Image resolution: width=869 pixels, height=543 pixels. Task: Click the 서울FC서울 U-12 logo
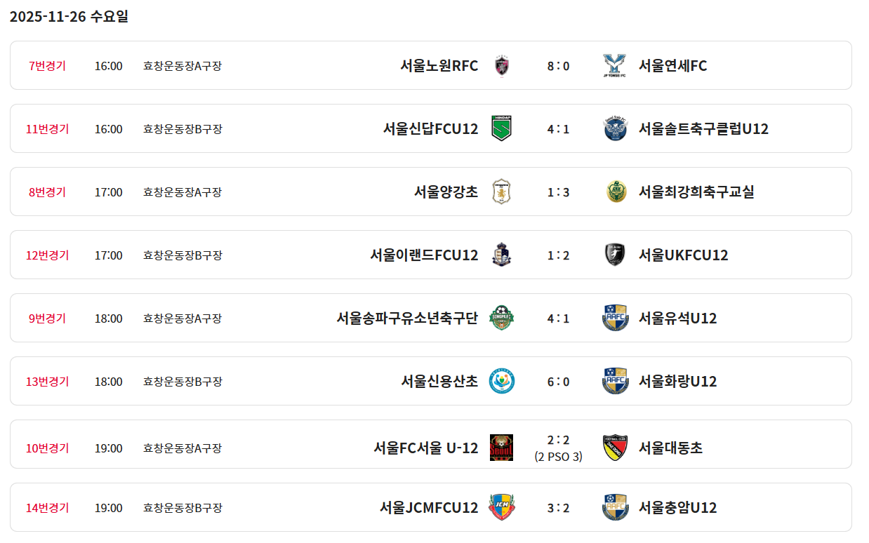click(501, 448)
